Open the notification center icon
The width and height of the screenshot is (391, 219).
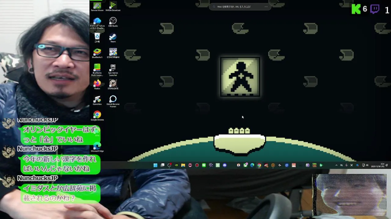[x=387, y=165]
